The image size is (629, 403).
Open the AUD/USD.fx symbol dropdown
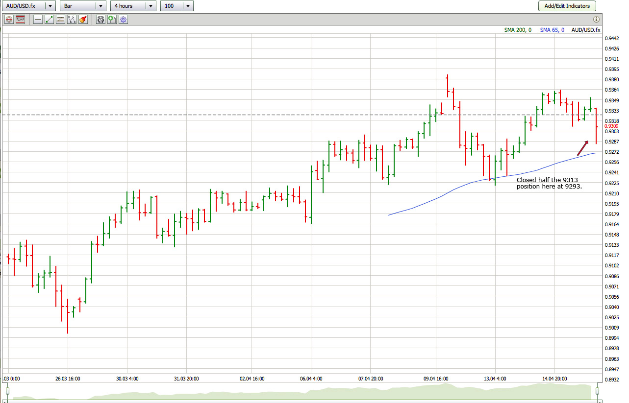[50, 6]
